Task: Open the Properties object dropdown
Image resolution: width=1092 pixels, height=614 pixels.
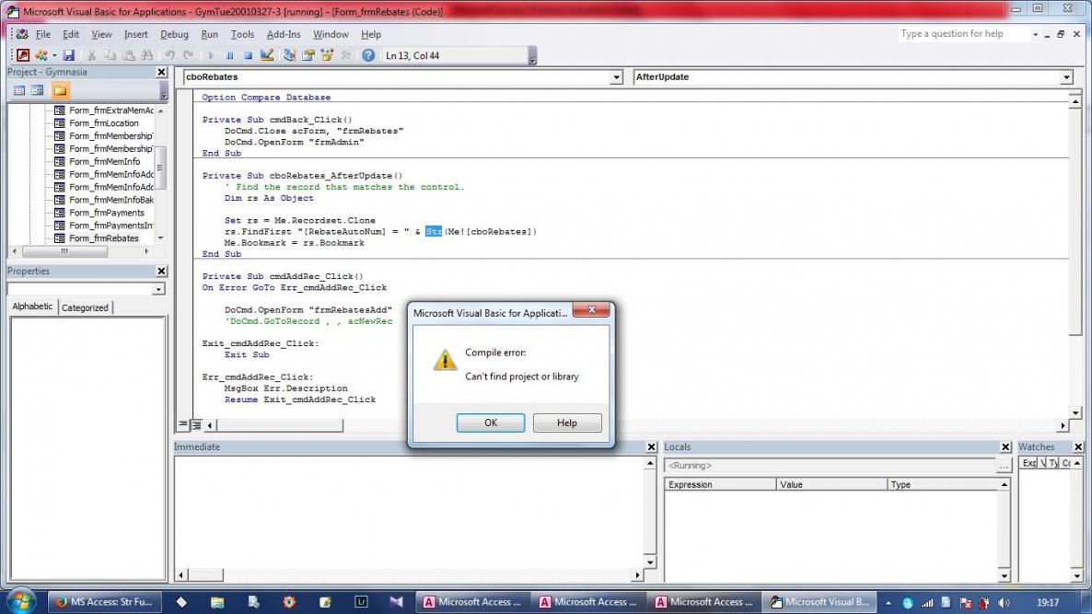Action: point(158,289)
